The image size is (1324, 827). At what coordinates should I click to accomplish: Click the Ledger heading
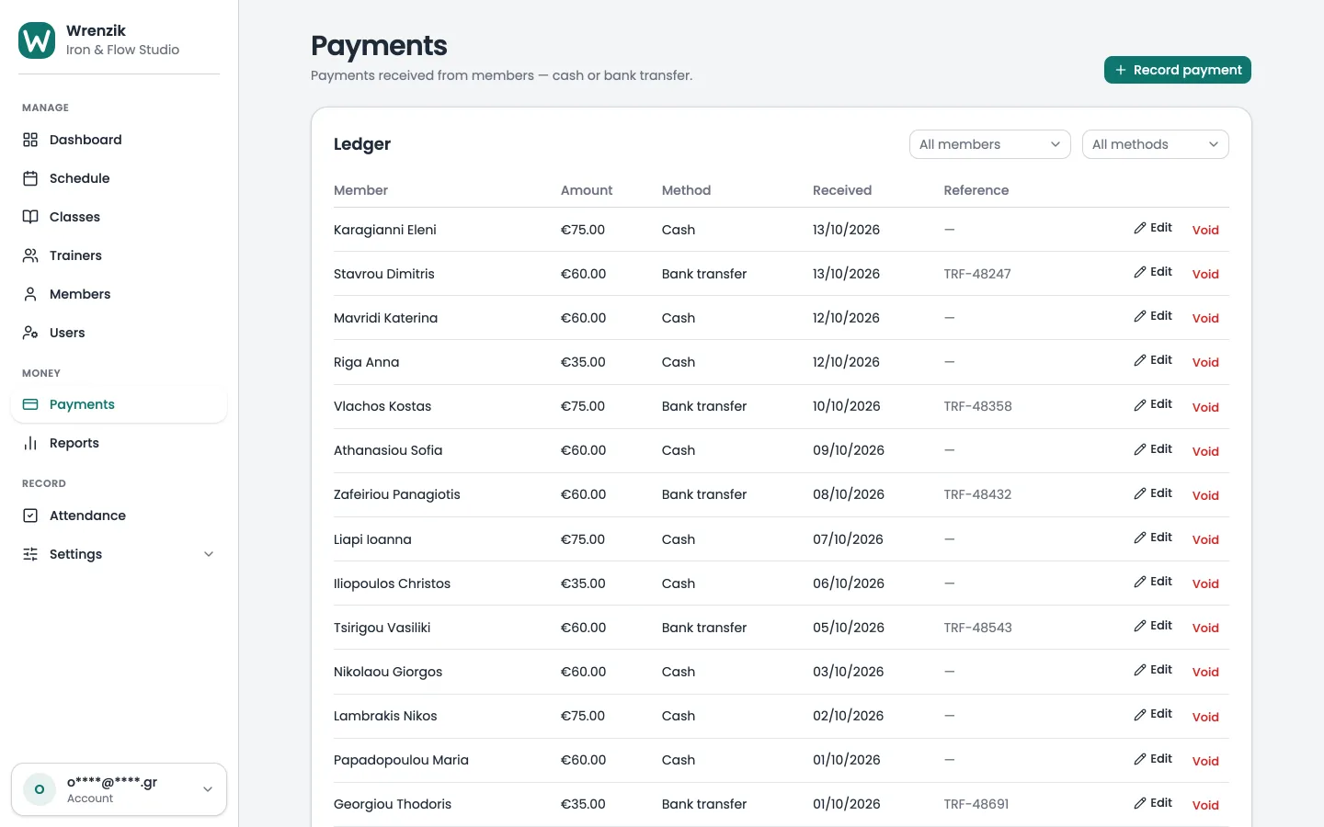click(362, 144)
